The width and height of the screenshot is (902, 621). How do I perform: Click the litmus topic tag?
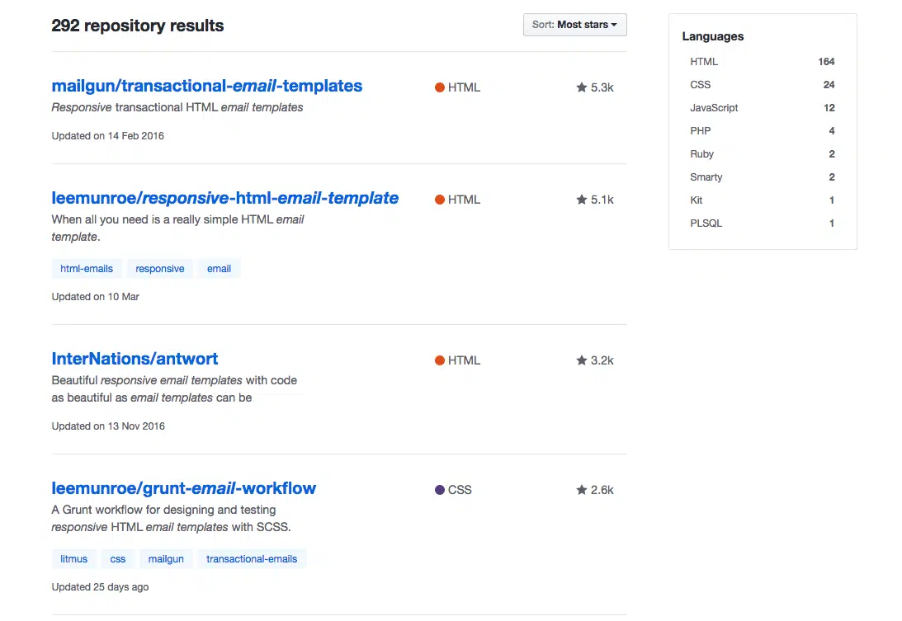(74, 559)
